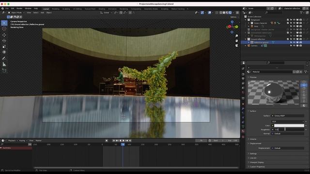Image resolution: width=310 pixels, height=174 pixels.
Task: Open the Render properties tab icon
Action: coord(243,74)
